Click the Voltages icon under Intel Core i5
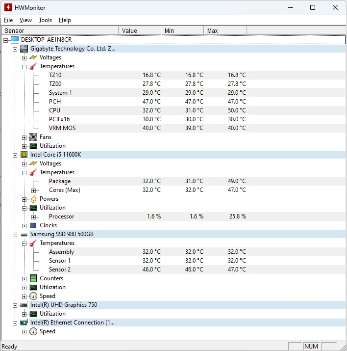The height and width of the screenshot is (351, 347). 33,163
